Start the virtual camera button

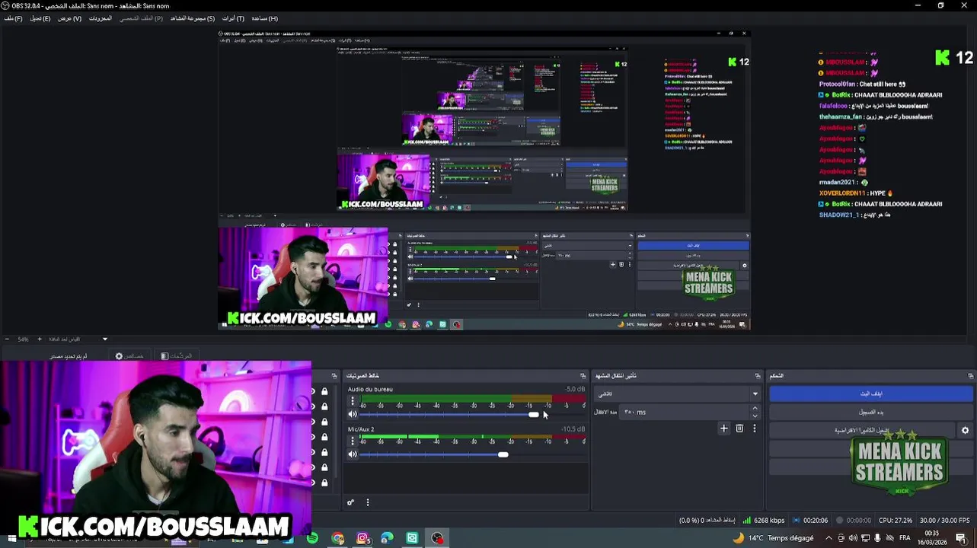863,431
